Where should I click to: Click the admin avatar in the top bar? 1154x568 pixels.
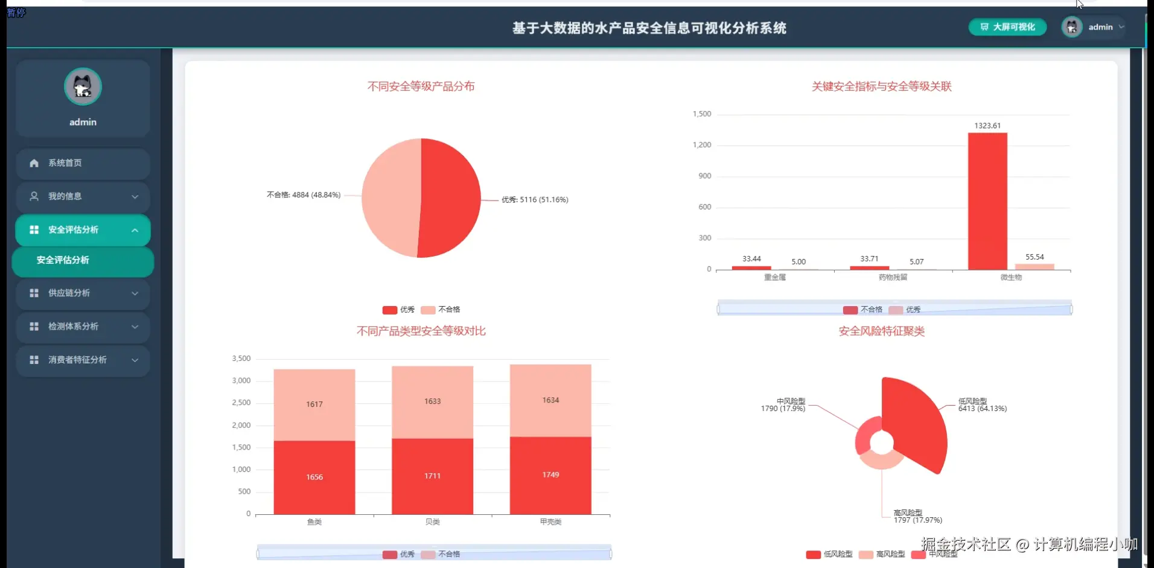1072,27
